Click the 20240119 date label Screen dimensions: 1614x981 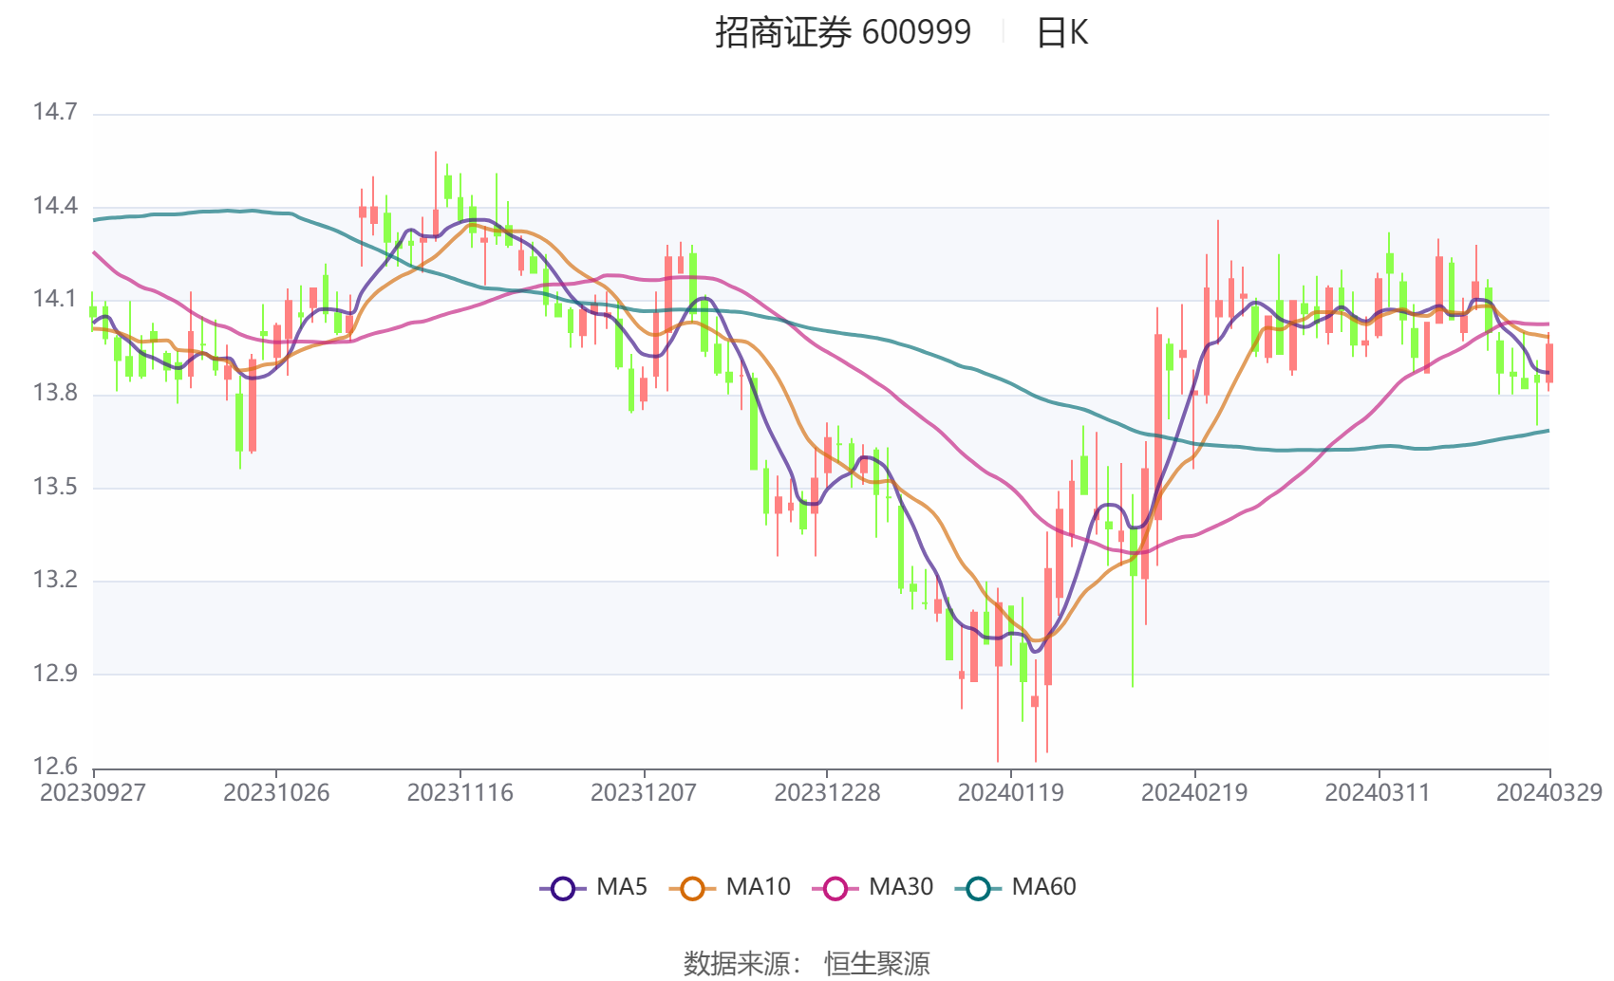point(1010,793)
